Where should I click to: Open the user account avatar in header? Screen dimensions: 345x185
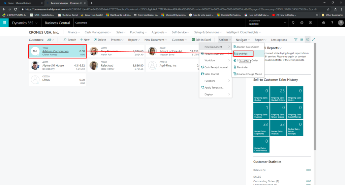(x=340, y=23)
